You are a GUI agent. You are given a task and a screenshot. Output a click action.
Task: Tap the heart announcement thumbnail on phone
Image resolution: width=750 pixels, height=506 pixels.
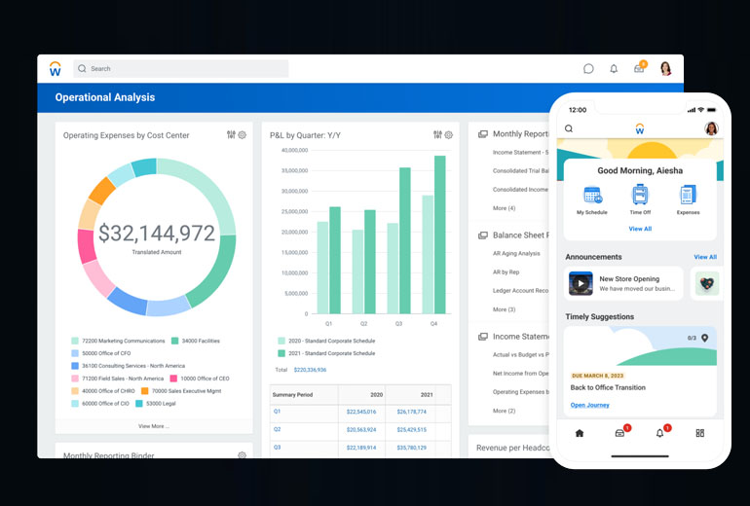click(x=707, y=283)
